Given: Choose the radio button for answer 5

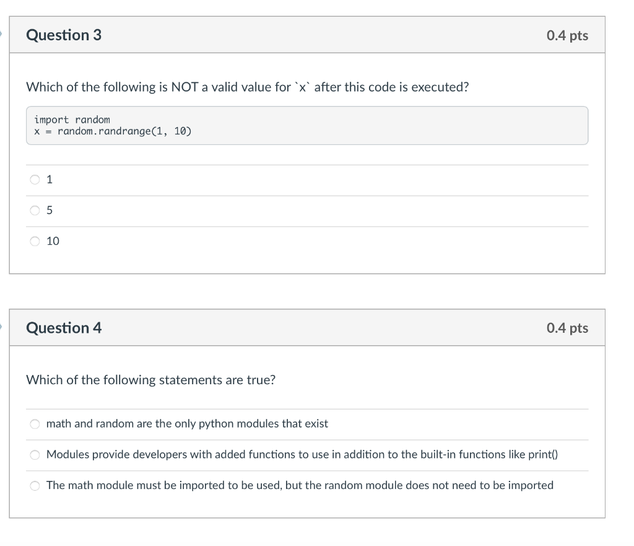Looking at the screenshot, I should pyautogui.click(x=34, y=211).
